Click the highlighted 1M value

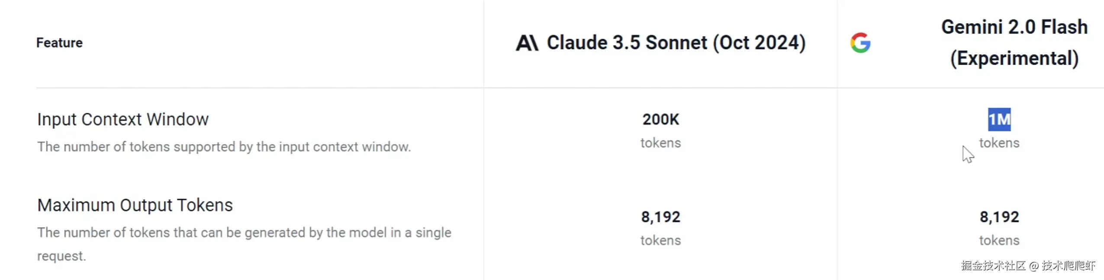pyautogui.click(x=999, y=120)
